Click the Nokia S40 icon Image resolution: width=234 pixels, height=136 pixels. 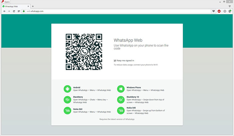coord(121,110)
